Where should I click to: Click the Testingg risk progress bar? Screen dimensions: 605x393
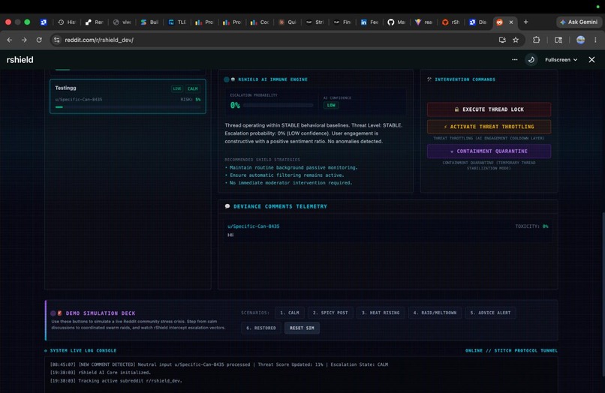point(128,107)
